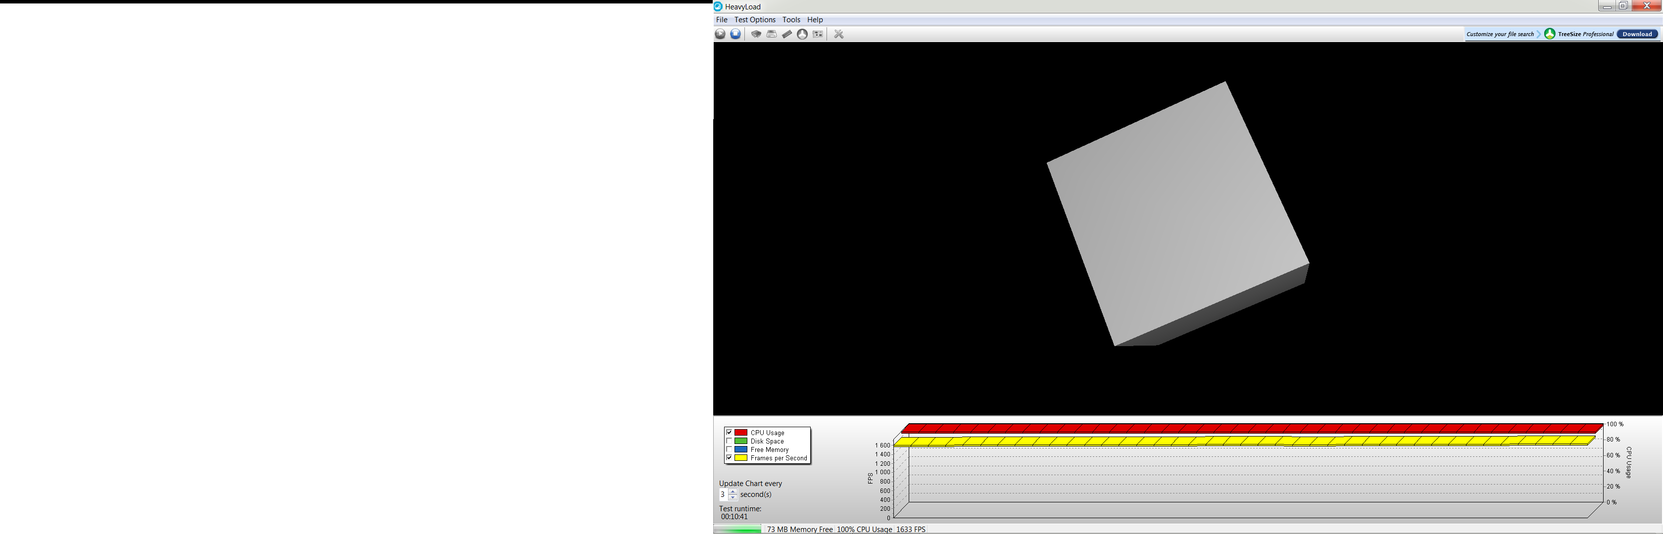The height and width of the screenshot is (534, 1663).
Task: Toggle the write temp file disk icon
Action: [772, 34]
